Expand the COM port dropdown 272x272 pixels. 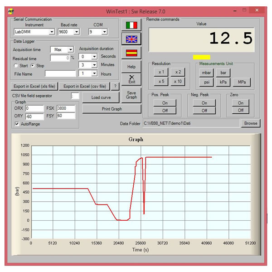pos(104,32)
